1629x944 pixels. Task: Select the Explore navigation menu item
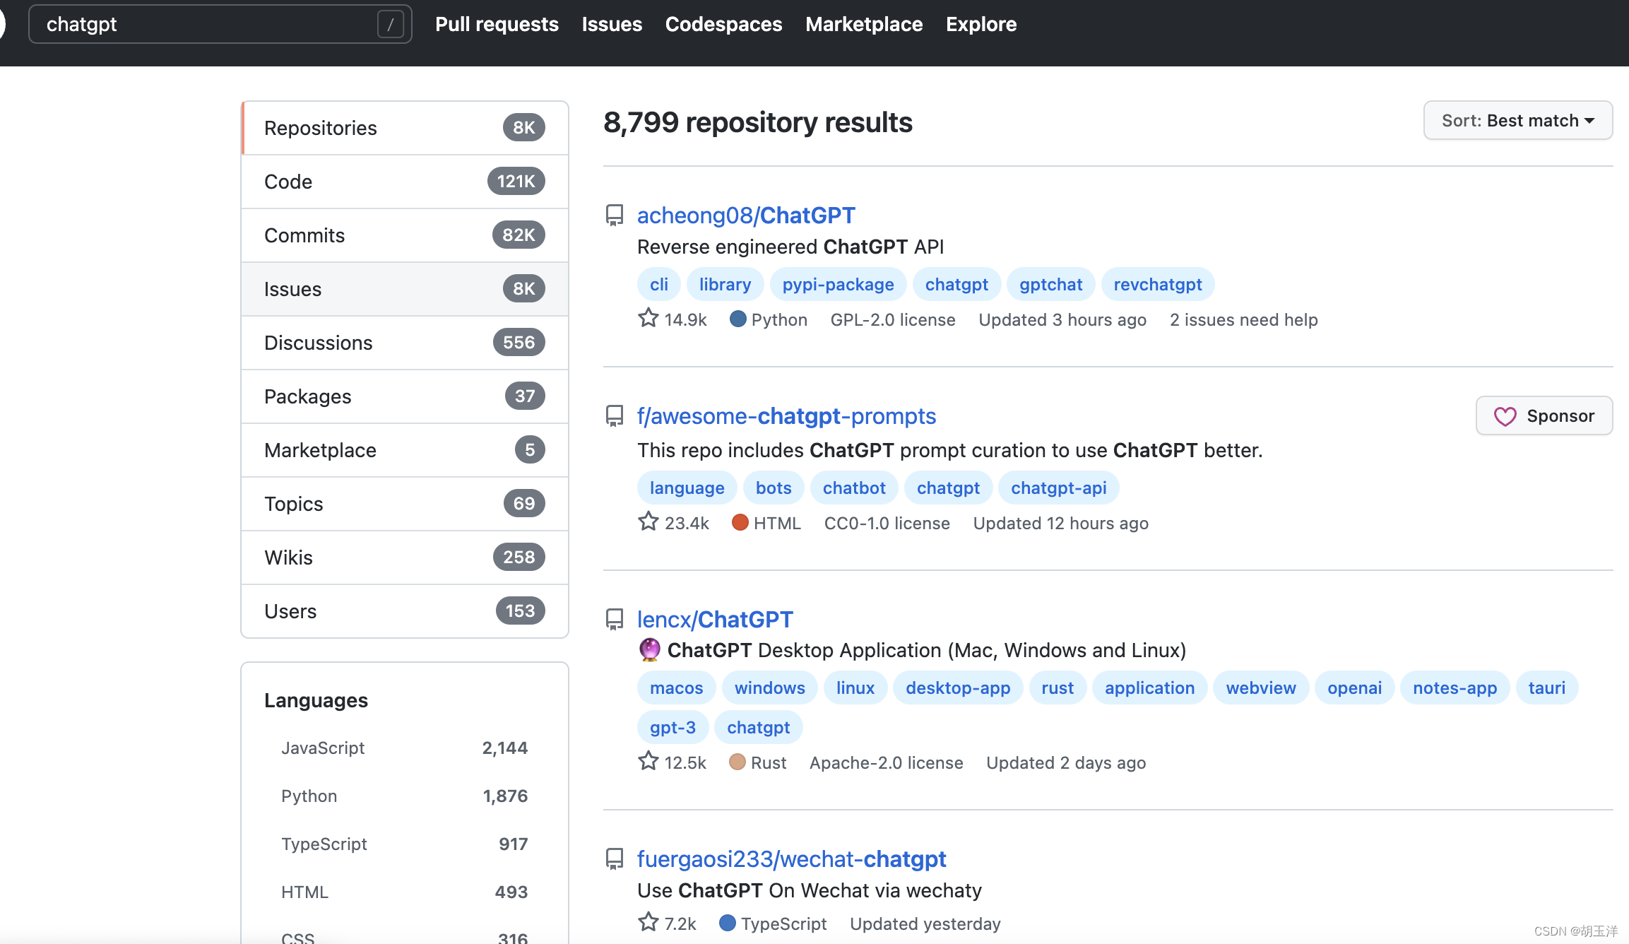pos(981,23)
